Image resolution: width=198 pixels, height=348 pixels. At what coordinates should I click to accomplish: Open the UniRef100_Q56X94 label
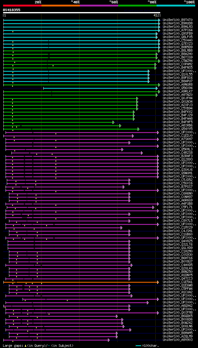[x=178, y=88]
